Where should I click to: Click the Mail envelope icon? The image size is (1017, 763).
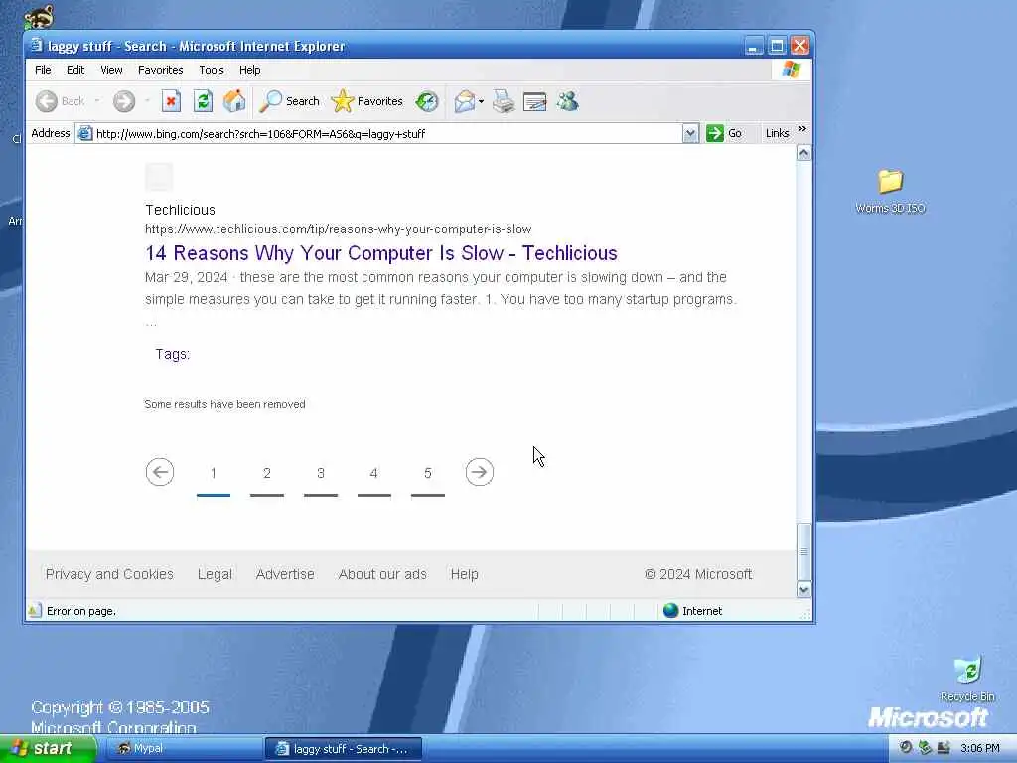point(465,101)
